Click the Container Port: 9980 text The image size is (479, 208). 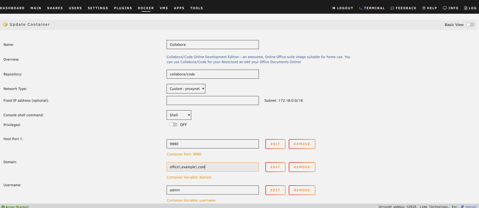click(x=184, y=154)
